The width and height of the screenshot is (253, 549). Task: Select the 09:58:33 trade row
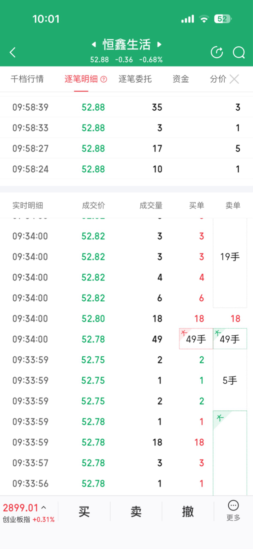126,128
